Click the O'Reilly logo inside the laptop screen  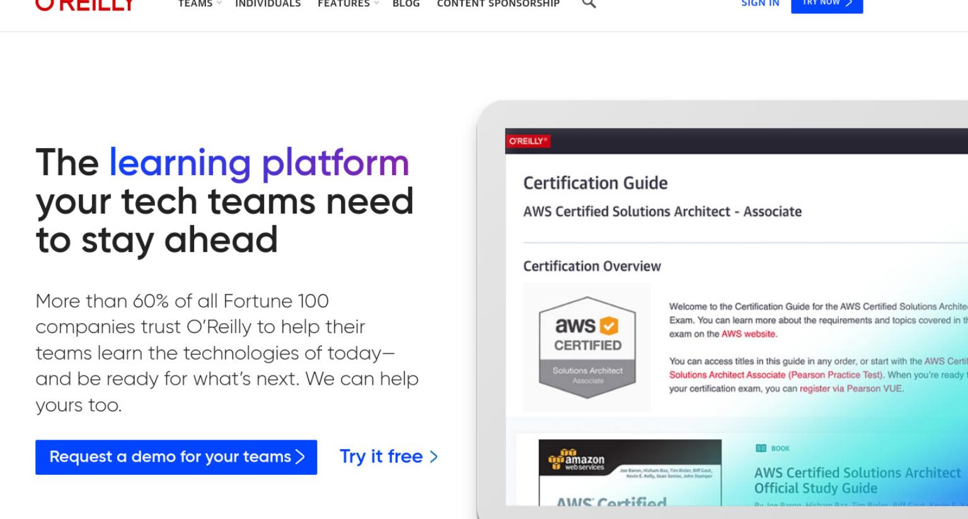coord(528,141)
